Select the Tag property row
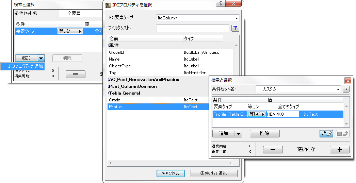The height and width of the screenshot is (183, 356). coord(170,73)
